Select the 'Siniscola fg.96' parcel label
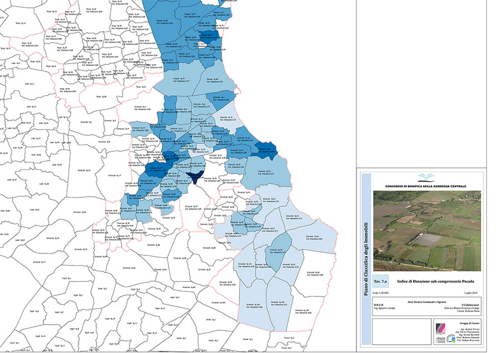The image size is (499, 353). [313, 272]
